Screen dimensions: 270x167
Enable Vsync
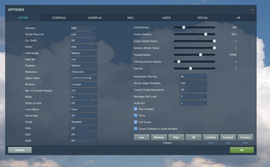pos(135,115)
